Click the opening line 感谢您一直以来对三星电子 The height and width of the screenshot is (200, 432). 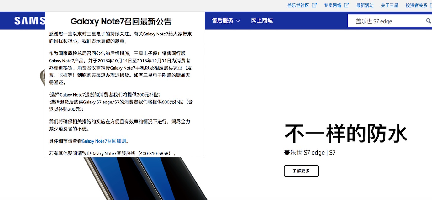120,37
